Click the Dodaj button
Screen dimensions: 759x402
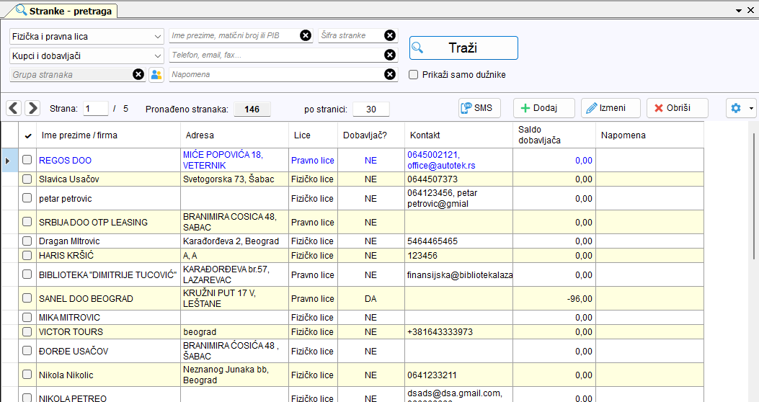coord(544,108)
